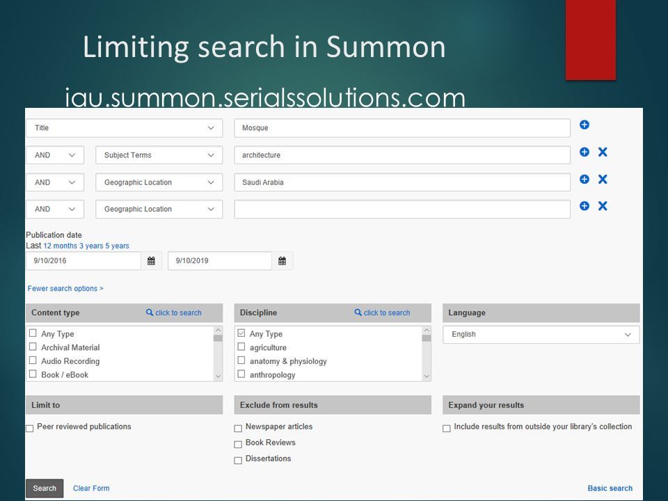Add a row after the Saudi Arabia row
The height and width of the screenshot is (501, 668).
coord(584,180)
